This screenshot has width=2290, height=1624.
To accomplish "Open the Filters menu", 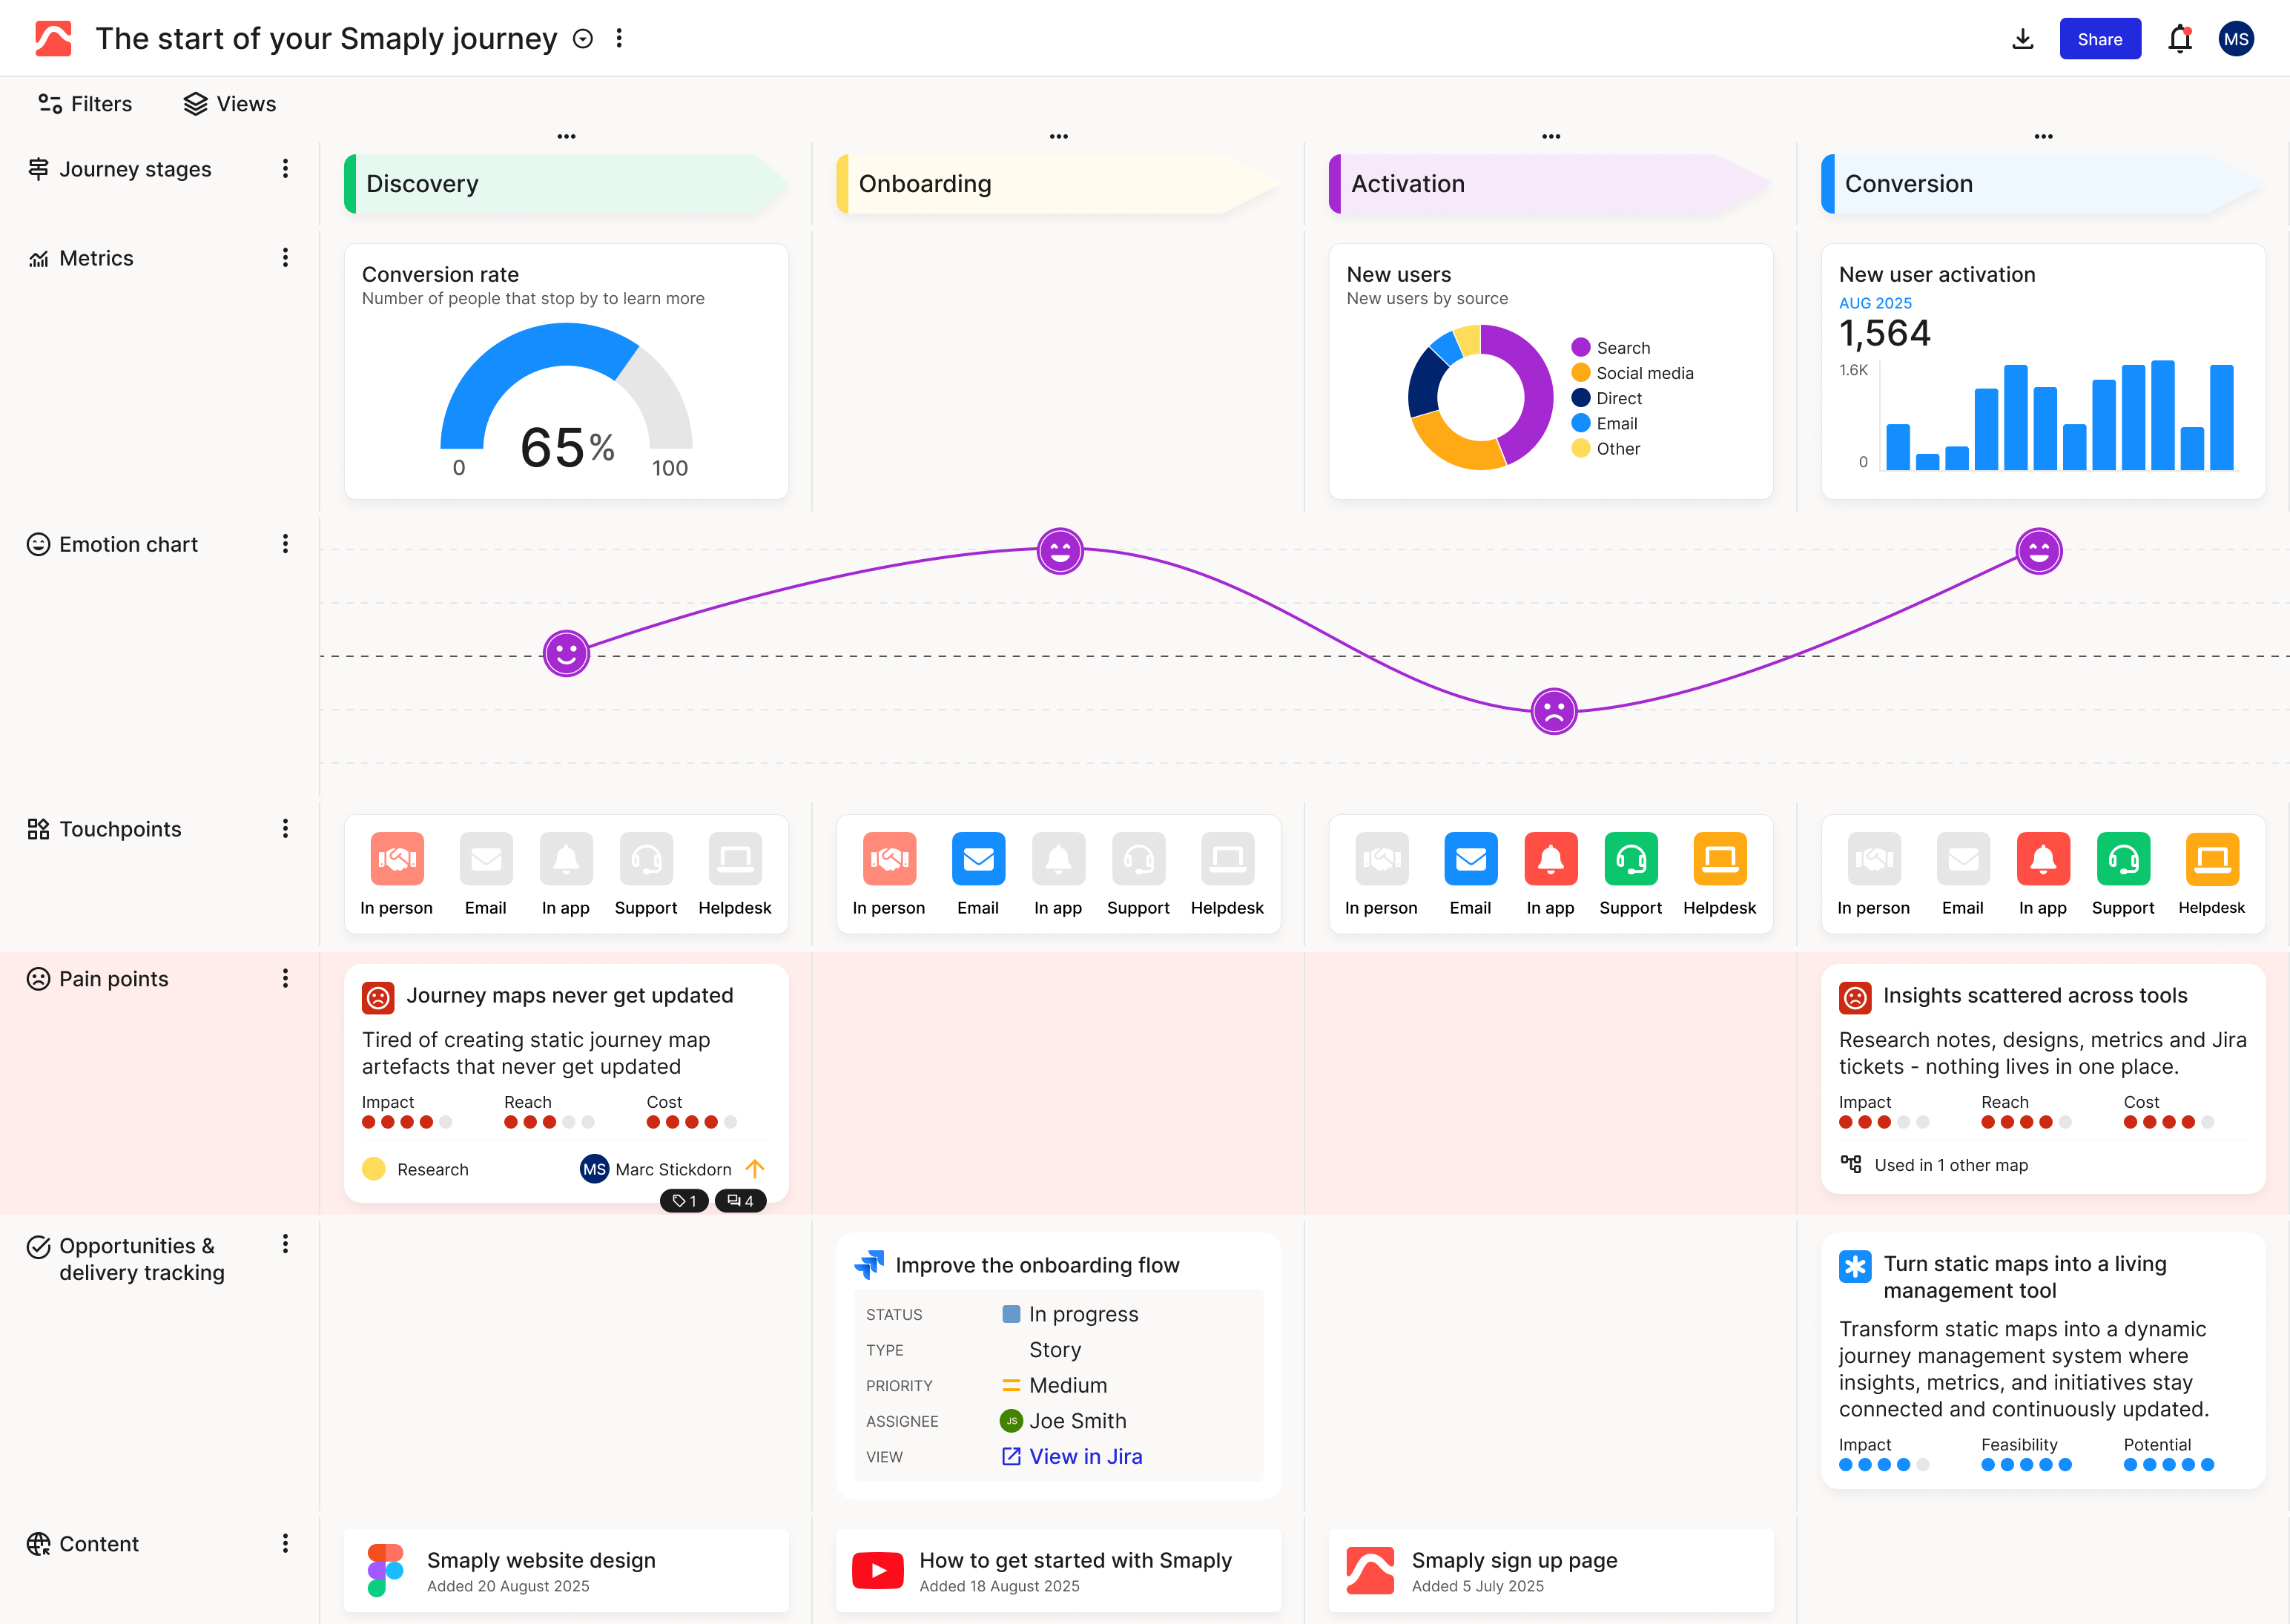I will [x=85, y=104].
